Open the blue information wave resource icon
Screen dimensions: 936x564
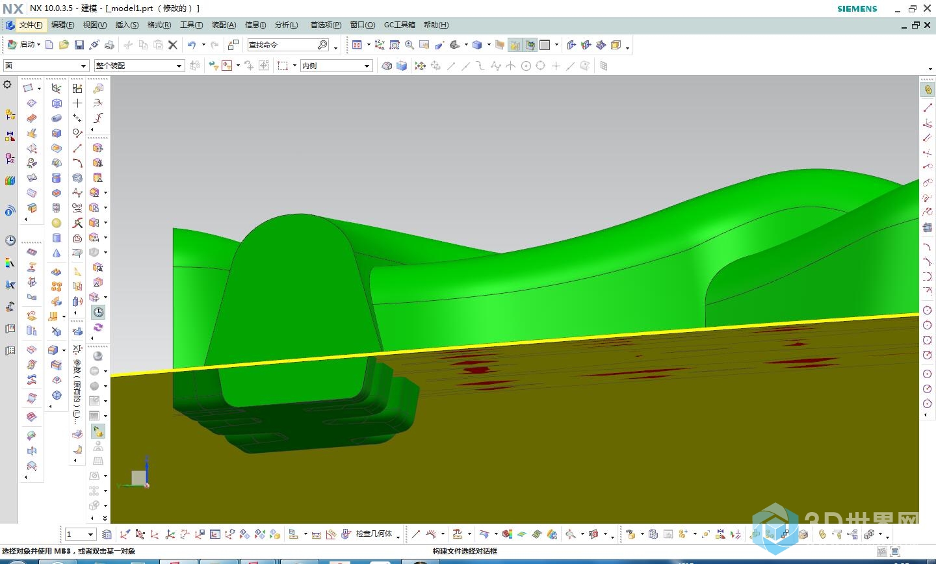pos(10,211)
